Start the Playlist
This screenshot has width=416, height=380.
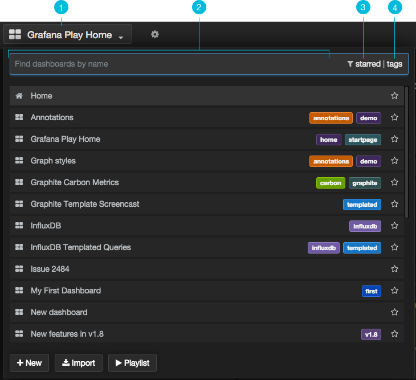click(x=132, y=363)
